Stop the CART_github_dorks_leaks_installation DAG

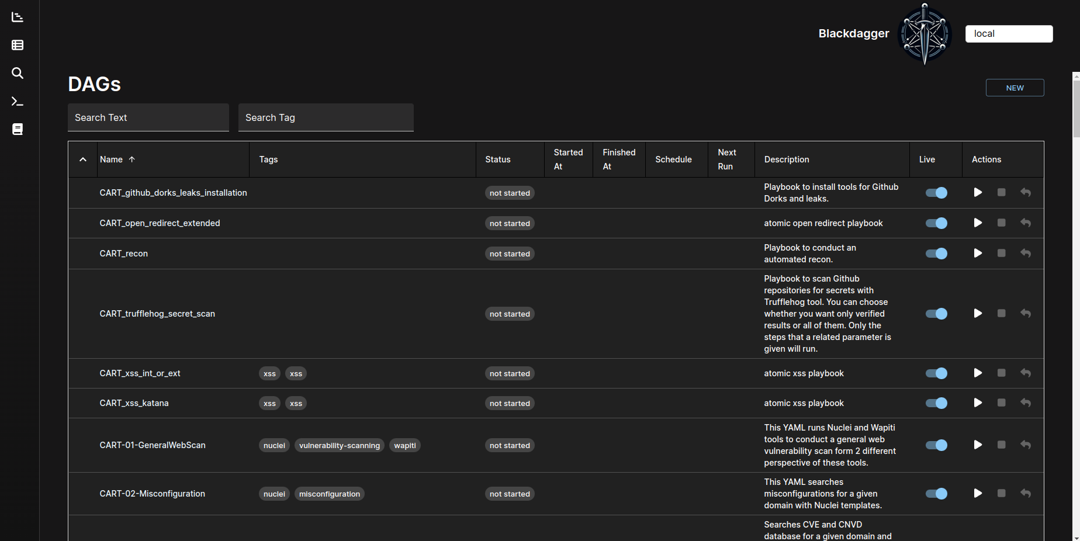point(1002,192)
